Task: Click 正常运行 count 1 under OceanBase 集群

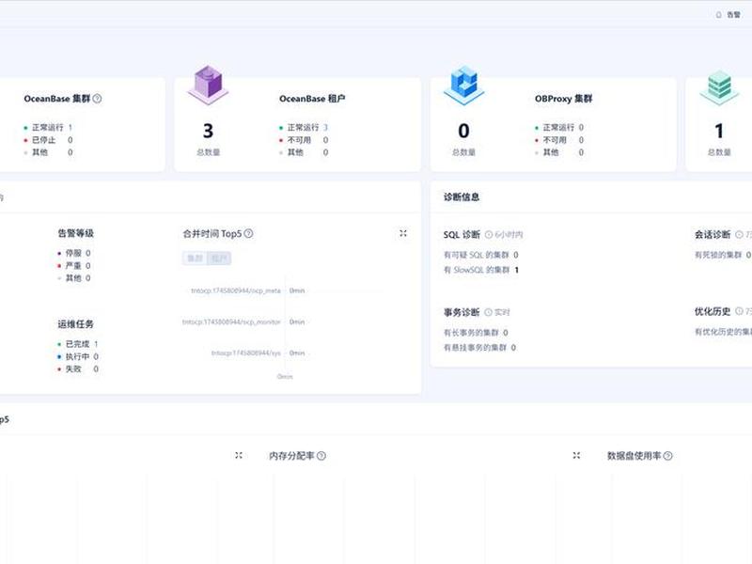Action: click(x=70, y=127)
